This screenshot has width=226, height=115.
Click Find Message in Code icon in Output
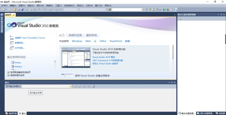75,87
